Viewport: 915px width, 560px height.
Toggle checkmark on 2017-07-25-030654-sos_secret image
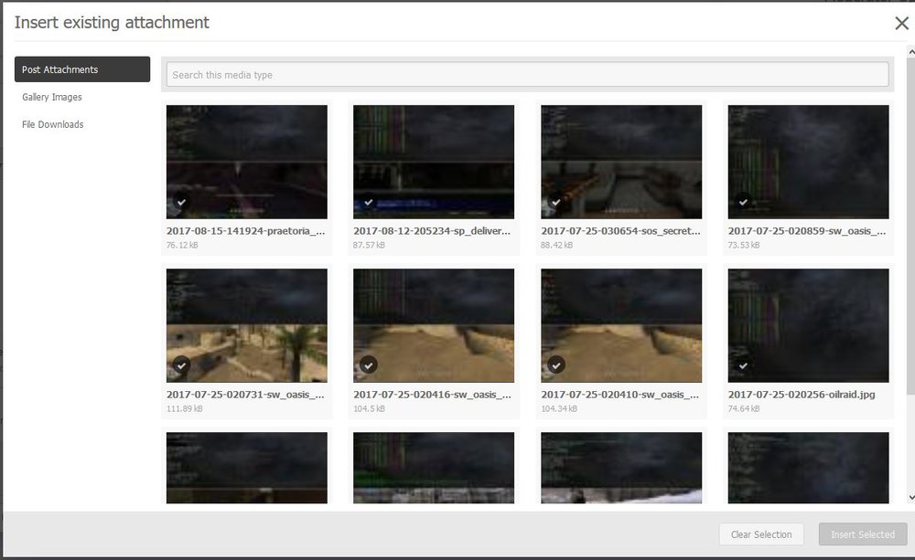[x=556, y=202]
